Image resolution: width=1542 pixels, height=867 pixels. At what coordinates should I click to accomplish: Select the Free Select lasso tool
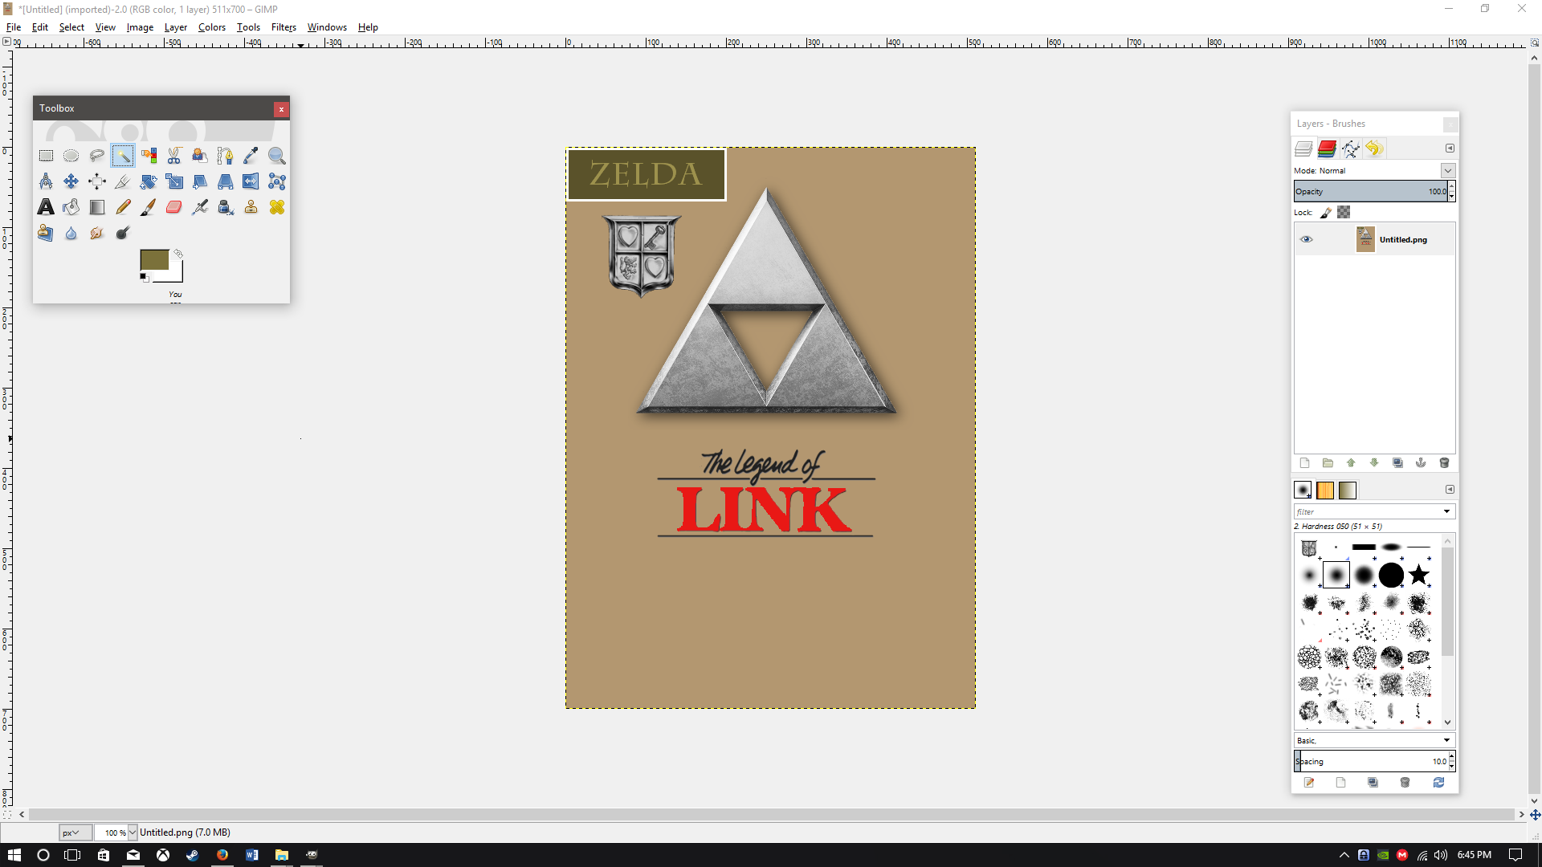coord(97,156)
